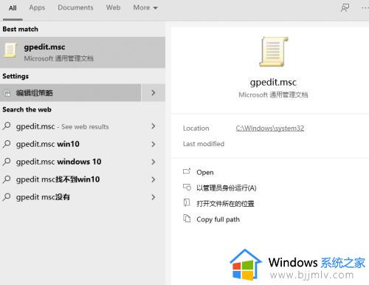Click the run-as-administrator shield icon

tap(187, 188)
